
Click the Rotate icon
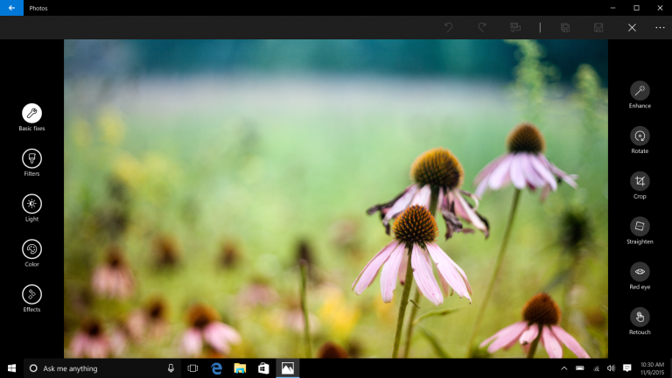point(640,136)
